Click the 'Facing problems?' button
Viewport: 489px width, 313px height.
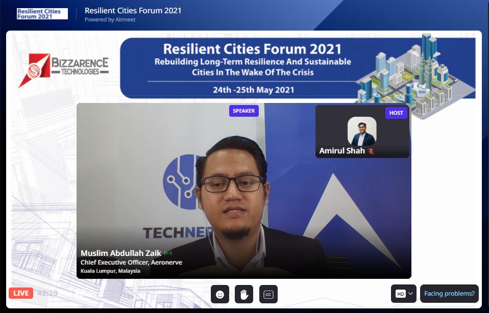449,294
